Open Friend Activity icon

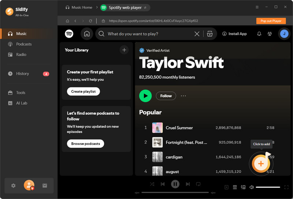pos(270,34)
